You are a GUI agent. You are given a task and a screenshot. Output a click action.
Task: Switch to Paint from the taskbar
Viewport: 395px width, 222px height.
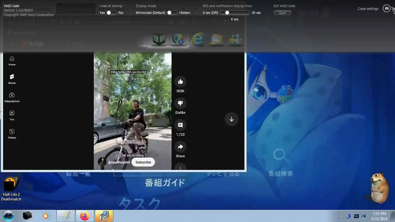point(65,216)
